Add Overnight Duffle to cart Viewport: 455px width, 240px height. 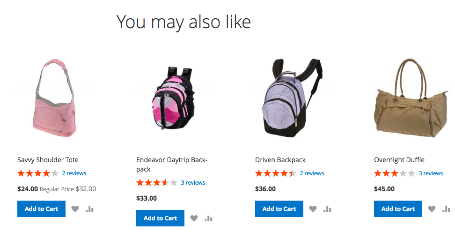point(398,209)
